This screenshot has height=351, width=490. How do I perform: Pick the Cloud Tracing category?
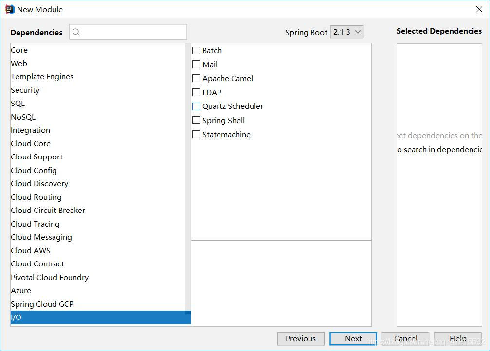click(x=97, y=224)
